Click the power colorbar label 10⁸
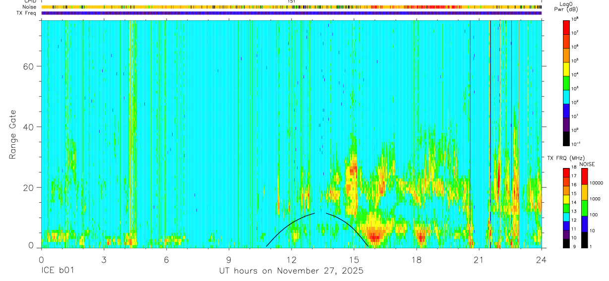The image size is (609, 281). coord(575,19)
